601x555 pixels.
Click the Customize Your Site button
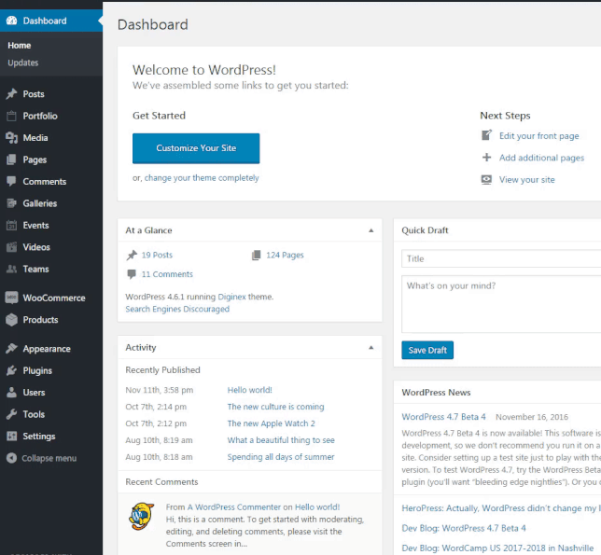tap(196, 148)
